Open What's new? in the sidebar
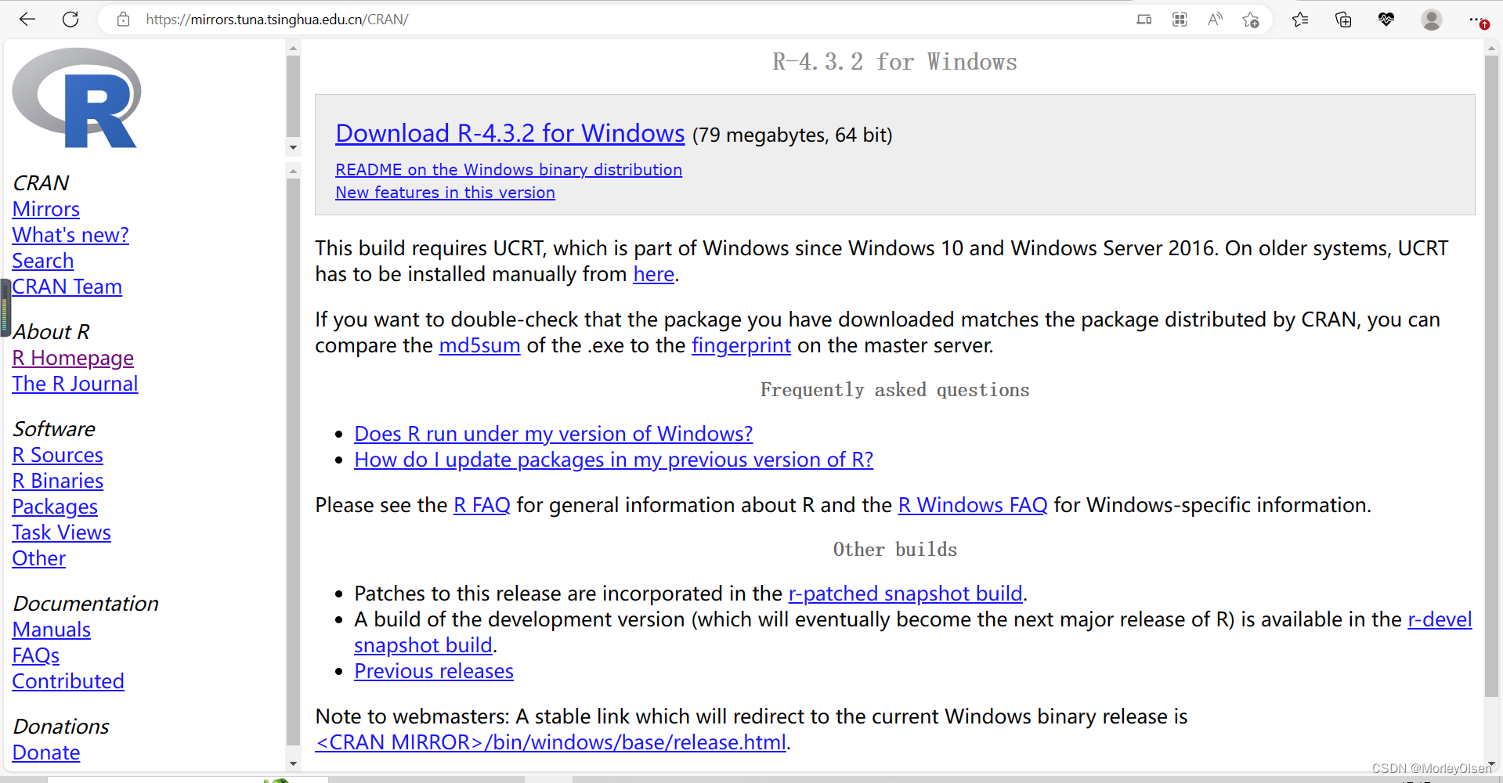Screen dimensions: 1503x783 pyautogui.click(x=70, y=235)
